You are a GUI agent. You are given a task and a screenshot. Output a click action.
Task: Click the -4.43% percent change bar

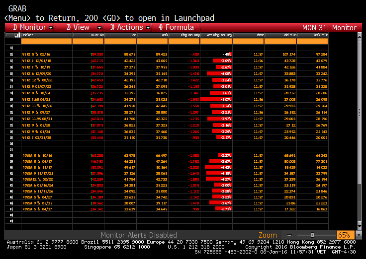(x=218, y=168)
